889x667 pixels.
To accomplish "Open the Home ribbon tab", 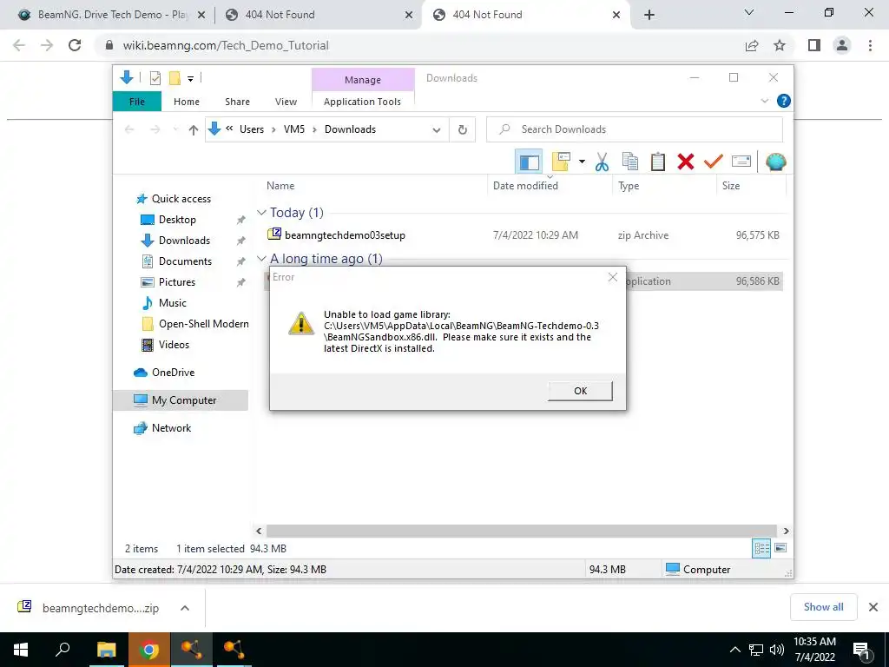I will coord(187,102).
